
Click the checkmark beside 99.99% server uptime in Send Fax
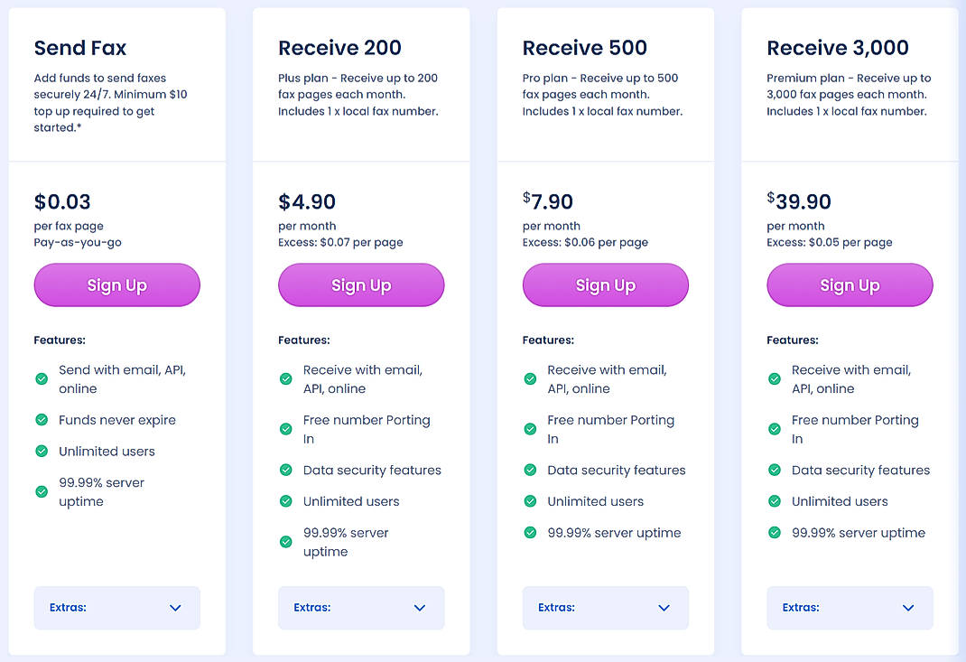pos(42,491)
